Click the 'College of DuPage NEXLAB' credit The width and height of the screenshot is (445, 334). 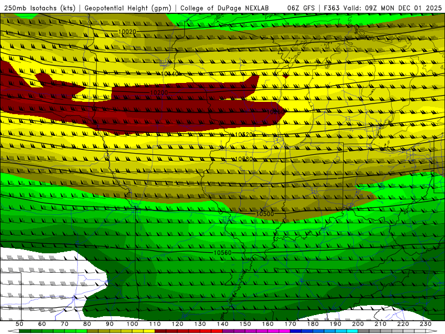(x=225, y=8)
